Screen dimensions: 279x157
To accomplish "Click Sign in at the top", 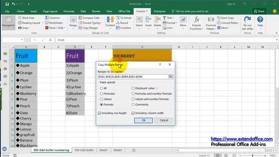I will 231,4.
